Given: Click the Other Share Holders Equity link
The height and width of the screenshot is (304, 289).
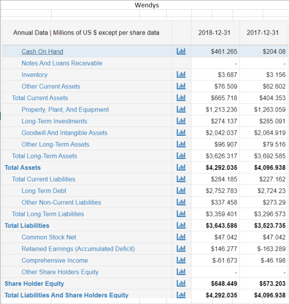Looking at the screenshot, I should tap(60, 272).
